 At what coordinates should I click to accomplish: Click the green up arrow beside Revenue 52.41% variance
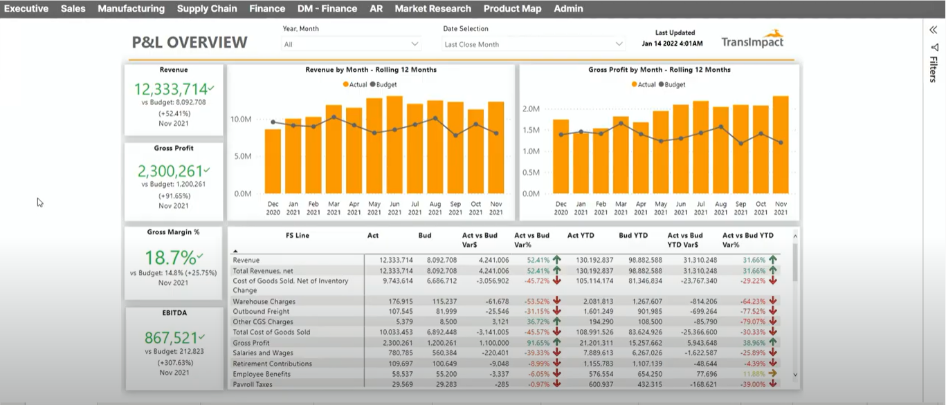556,259
